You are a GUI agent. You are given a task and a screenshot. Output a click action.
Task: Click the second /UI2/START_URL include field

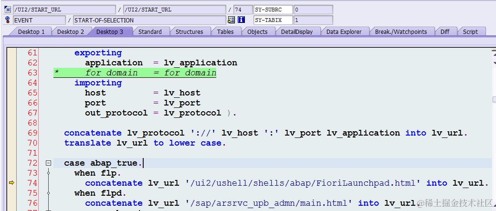pyautogui.click(x=174, y=10)
